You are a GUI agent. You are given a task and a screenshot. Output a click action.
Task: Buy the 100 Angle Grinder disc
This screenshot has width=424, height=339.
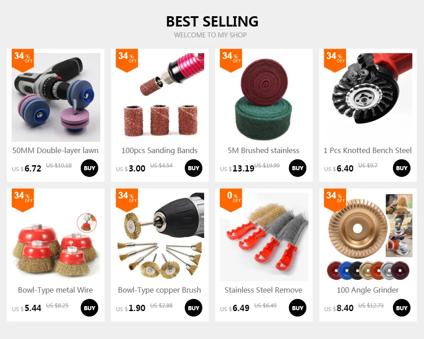pos(402,308)
